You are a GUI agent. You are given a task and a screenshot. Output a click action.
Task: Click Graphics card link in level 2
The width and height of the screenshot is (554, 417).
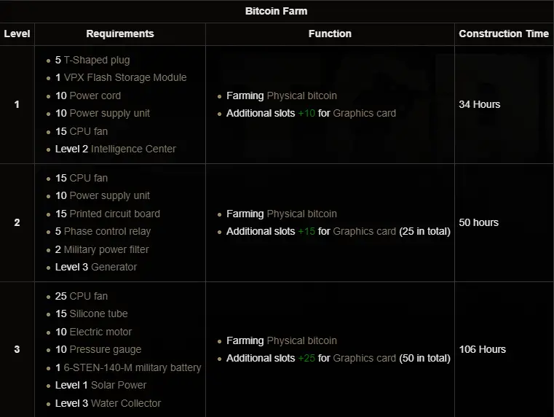click(x=364, y=231)
